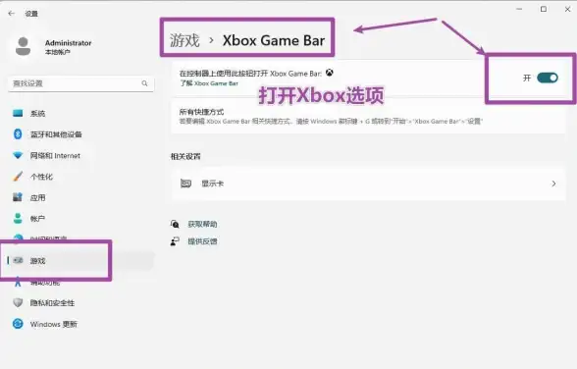Click the graphics icon beside 显示卡
577x369 pixels.
pyautogui.click(x=185, y=184)
